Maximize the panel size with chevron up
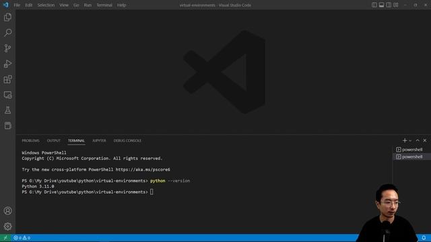This screenshot has height=242, width=431. (x=418, y=140)
